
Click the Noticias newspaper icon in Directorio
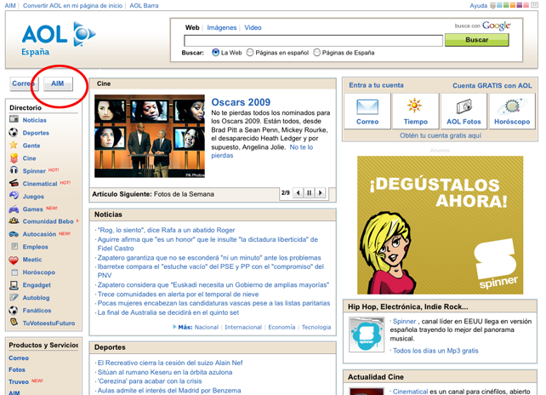click(14, 119)
